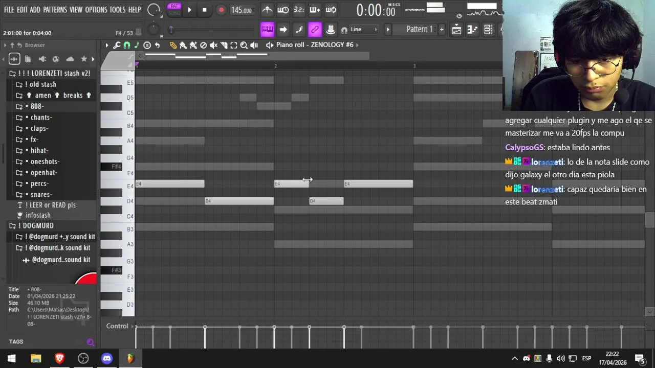Open browser plugins tab icon
Viewport: 655px width, 368px height.
[x=42, y=59]
